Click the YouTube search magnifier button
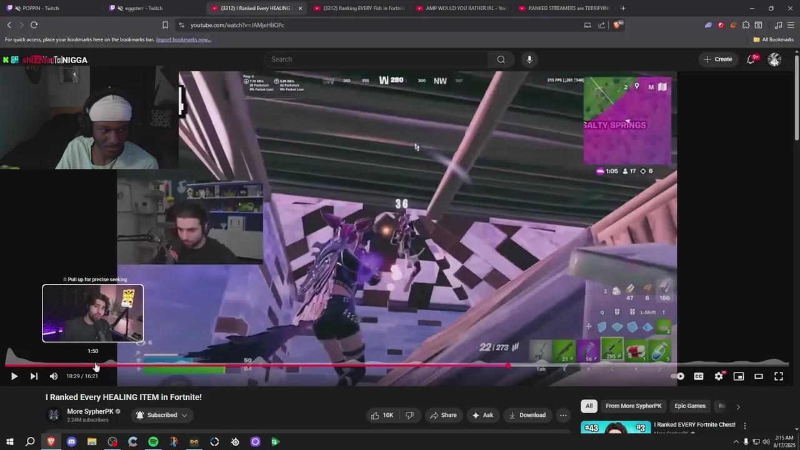 point(501,59)
